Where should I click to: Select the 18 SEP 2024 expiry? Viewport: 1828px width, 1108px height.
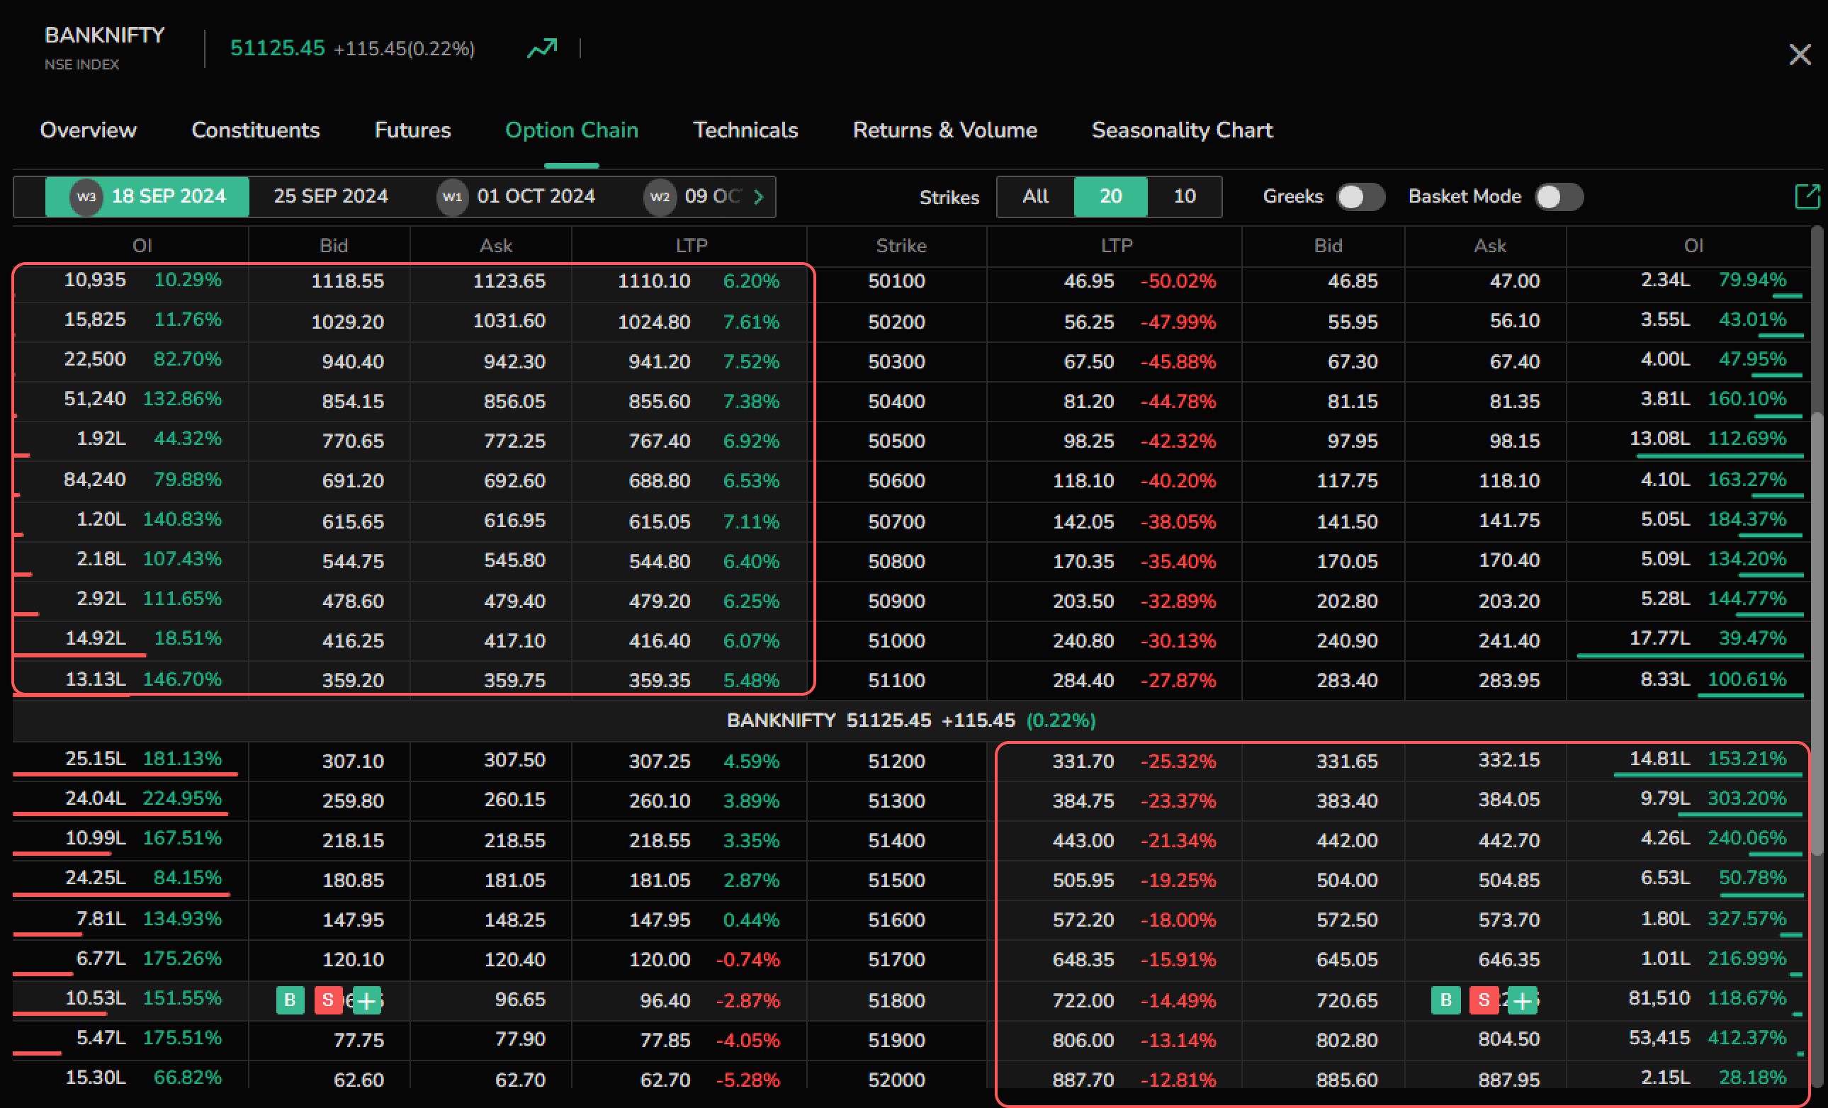click(147, 196)
